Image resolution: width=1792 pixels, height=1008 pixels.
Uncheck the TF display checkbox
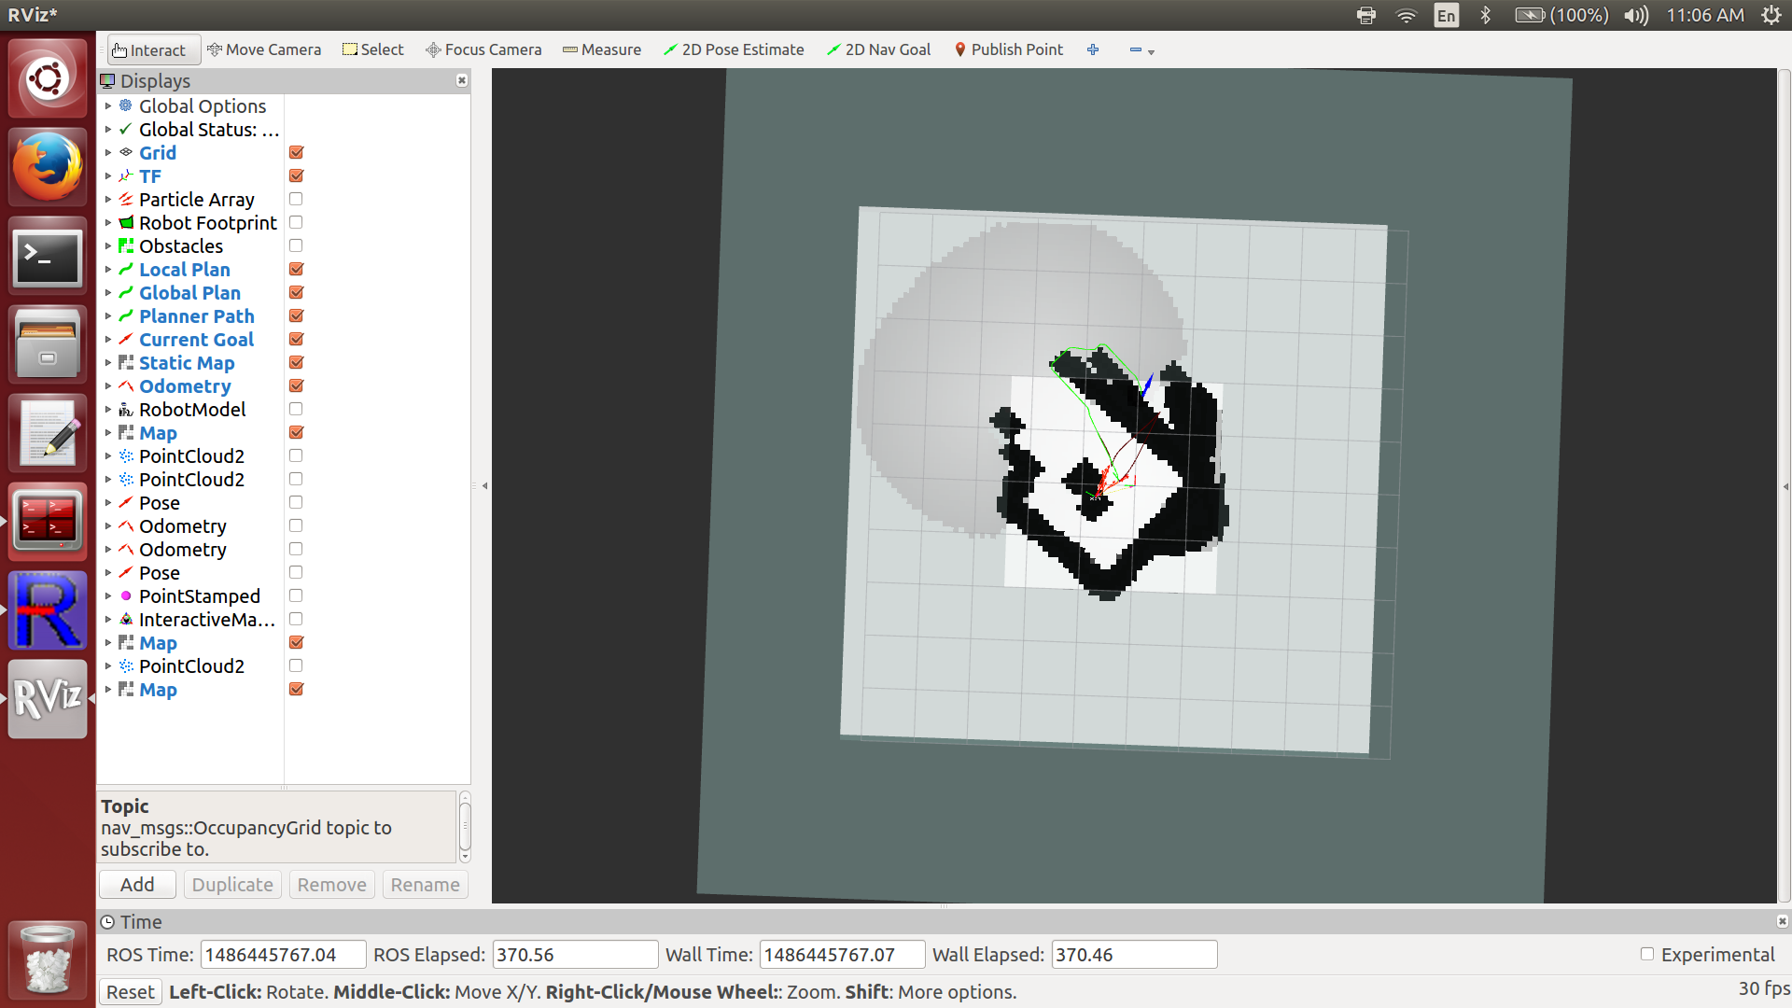(296, 175)
